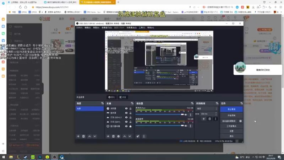
Task: Select the highlighted scene in Scenes list
Action: click(90, 108)
